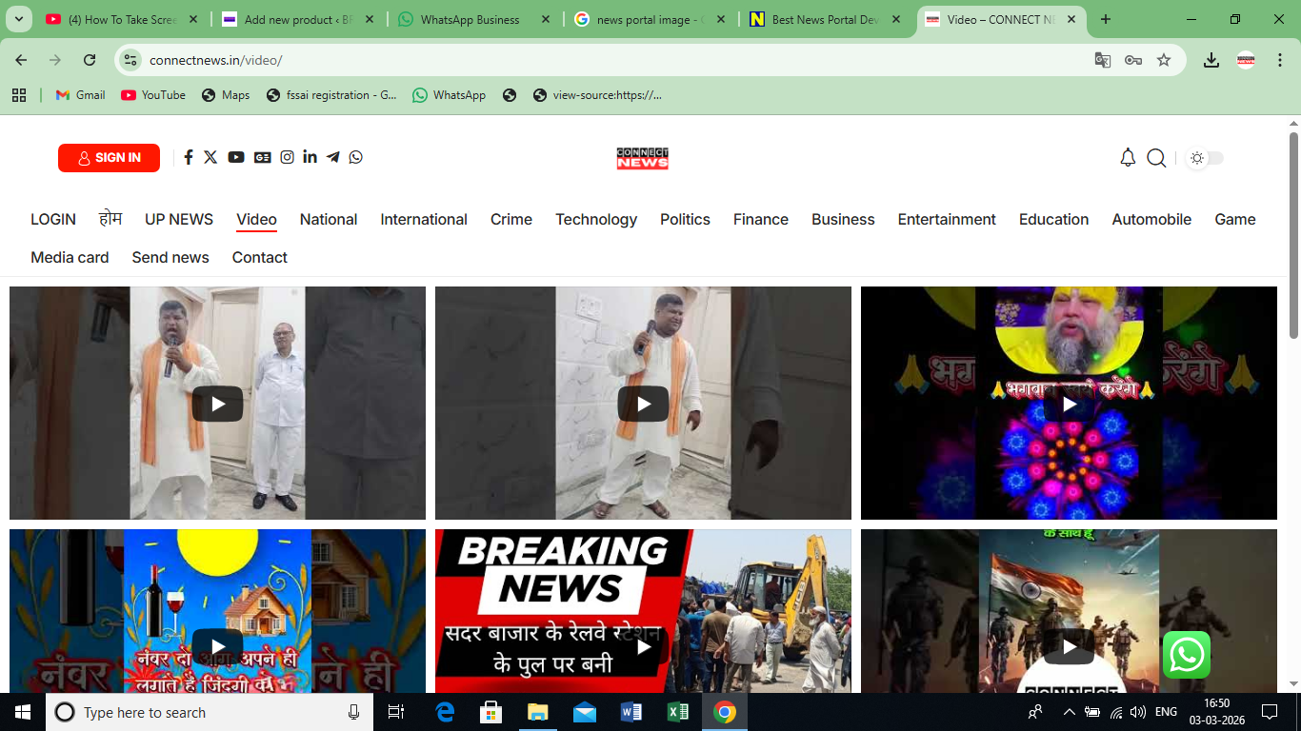Toggle dark mode switch in header
1301x731 pixels.
click(1204, 158)
